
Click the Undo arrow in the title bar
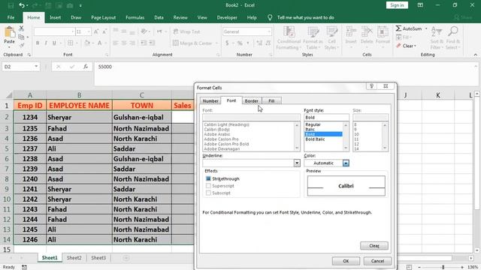point(22,5)
